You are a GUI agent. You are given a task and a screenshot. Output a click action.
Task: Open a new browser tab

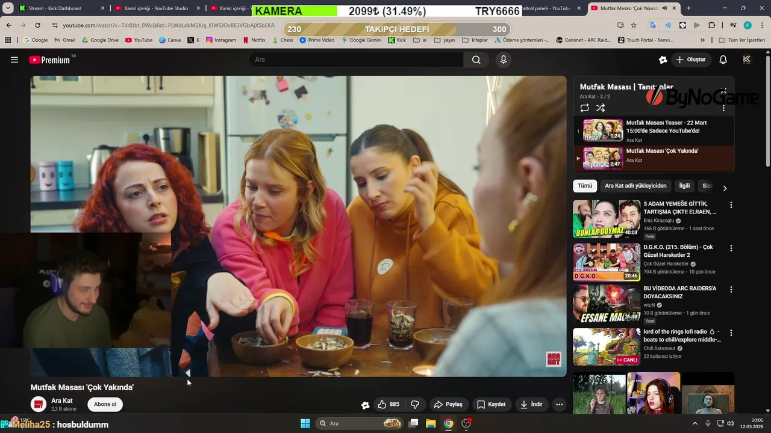point(688,8)
